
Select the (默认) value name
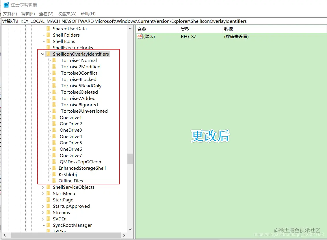149,37
